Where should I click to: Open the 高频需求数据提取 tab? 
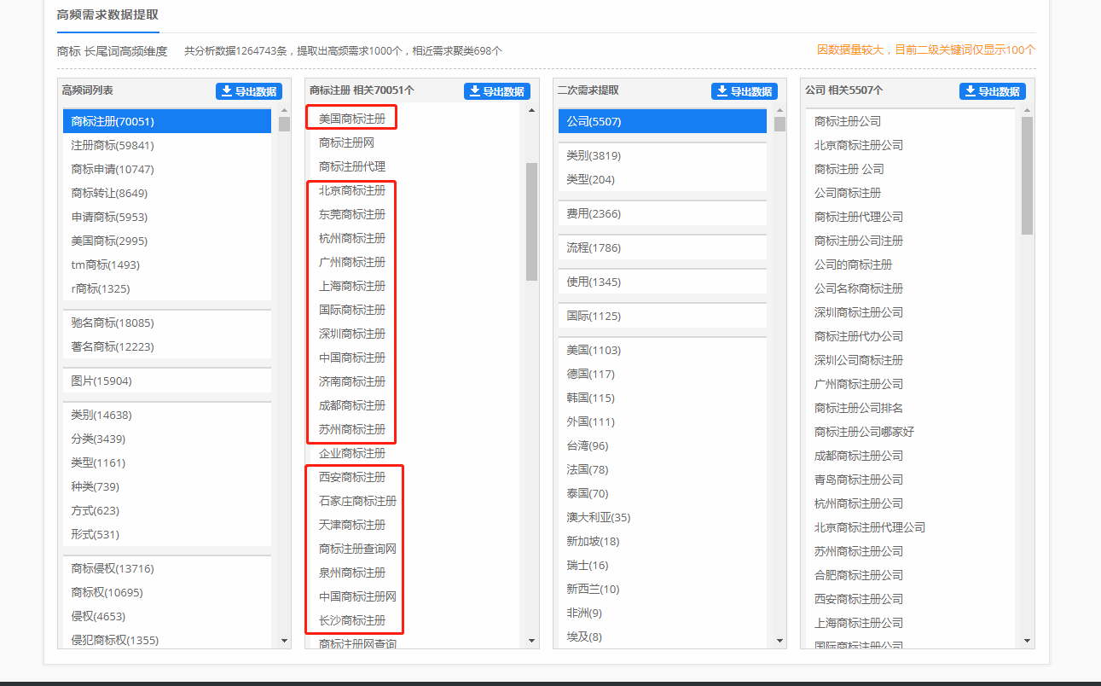click(107, 15)
